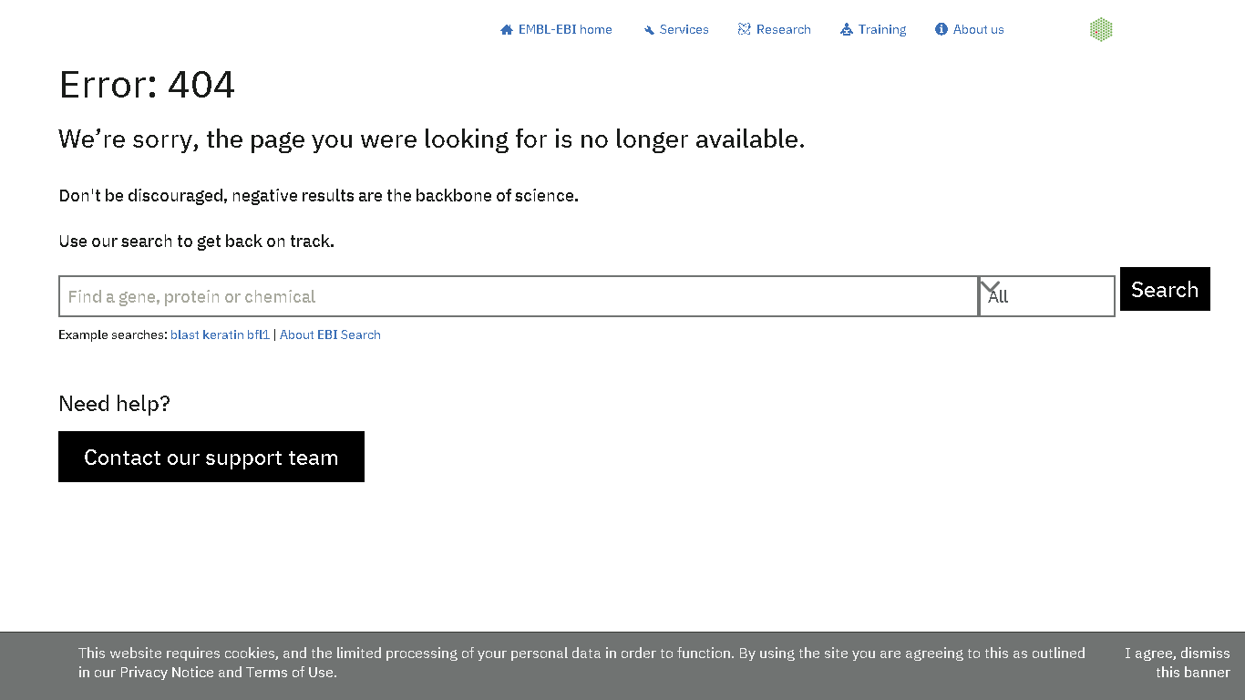Open the About us menu text

(978, 29)
